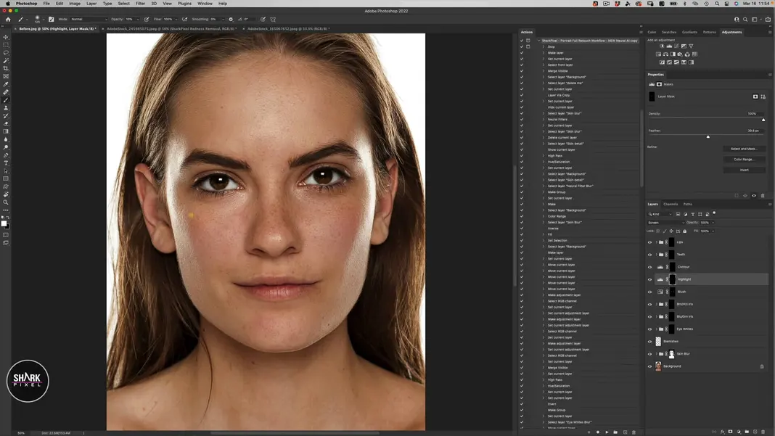This screenshot has width=775, height=436.
Task: Toggle the checkmark for the Stop action step
Action: (522, 46)
